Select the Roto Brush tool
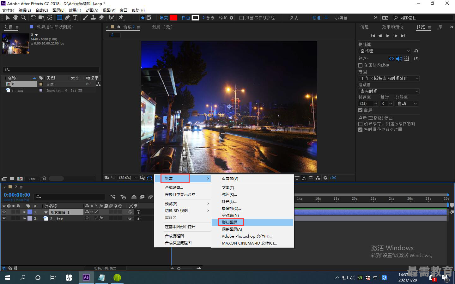 111,18
